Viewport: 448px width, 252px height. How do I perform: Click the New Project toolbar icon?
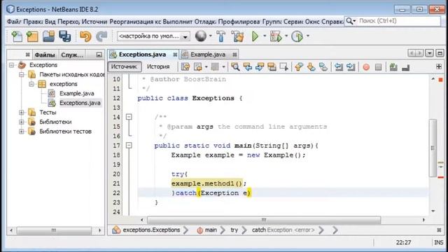point(32,36)
